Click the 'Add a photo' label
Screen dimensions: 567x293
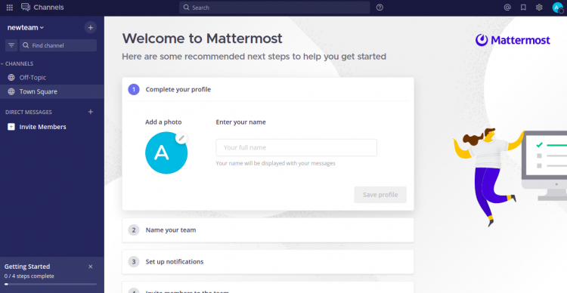(x=163, y=122)
